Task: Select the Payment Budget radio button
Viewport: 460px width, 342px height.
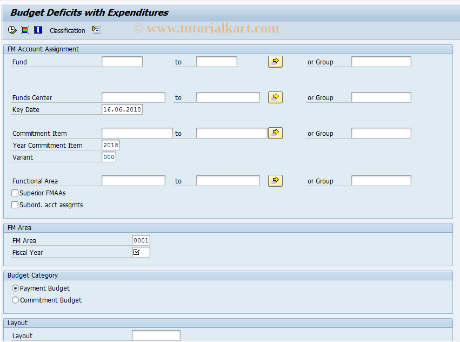Action: click(x=15, y=288)
